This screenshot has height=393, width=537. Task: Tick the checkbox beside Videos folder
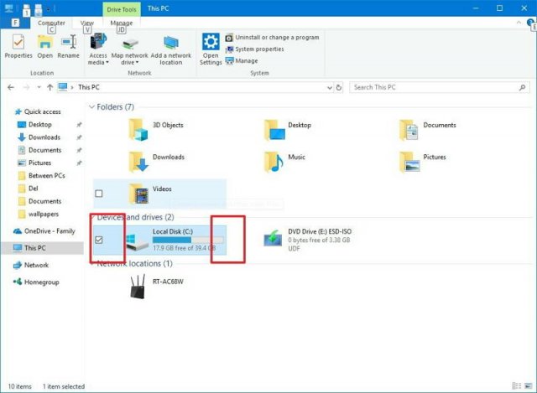[99, 194]
